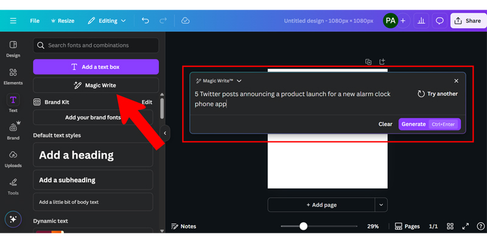The image size is (487, 243).
Task: Click the Share button
Action: [468, 21]
